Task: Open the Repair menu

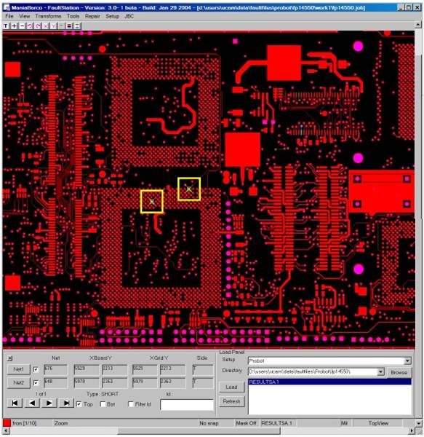Action: pos(92,16)
